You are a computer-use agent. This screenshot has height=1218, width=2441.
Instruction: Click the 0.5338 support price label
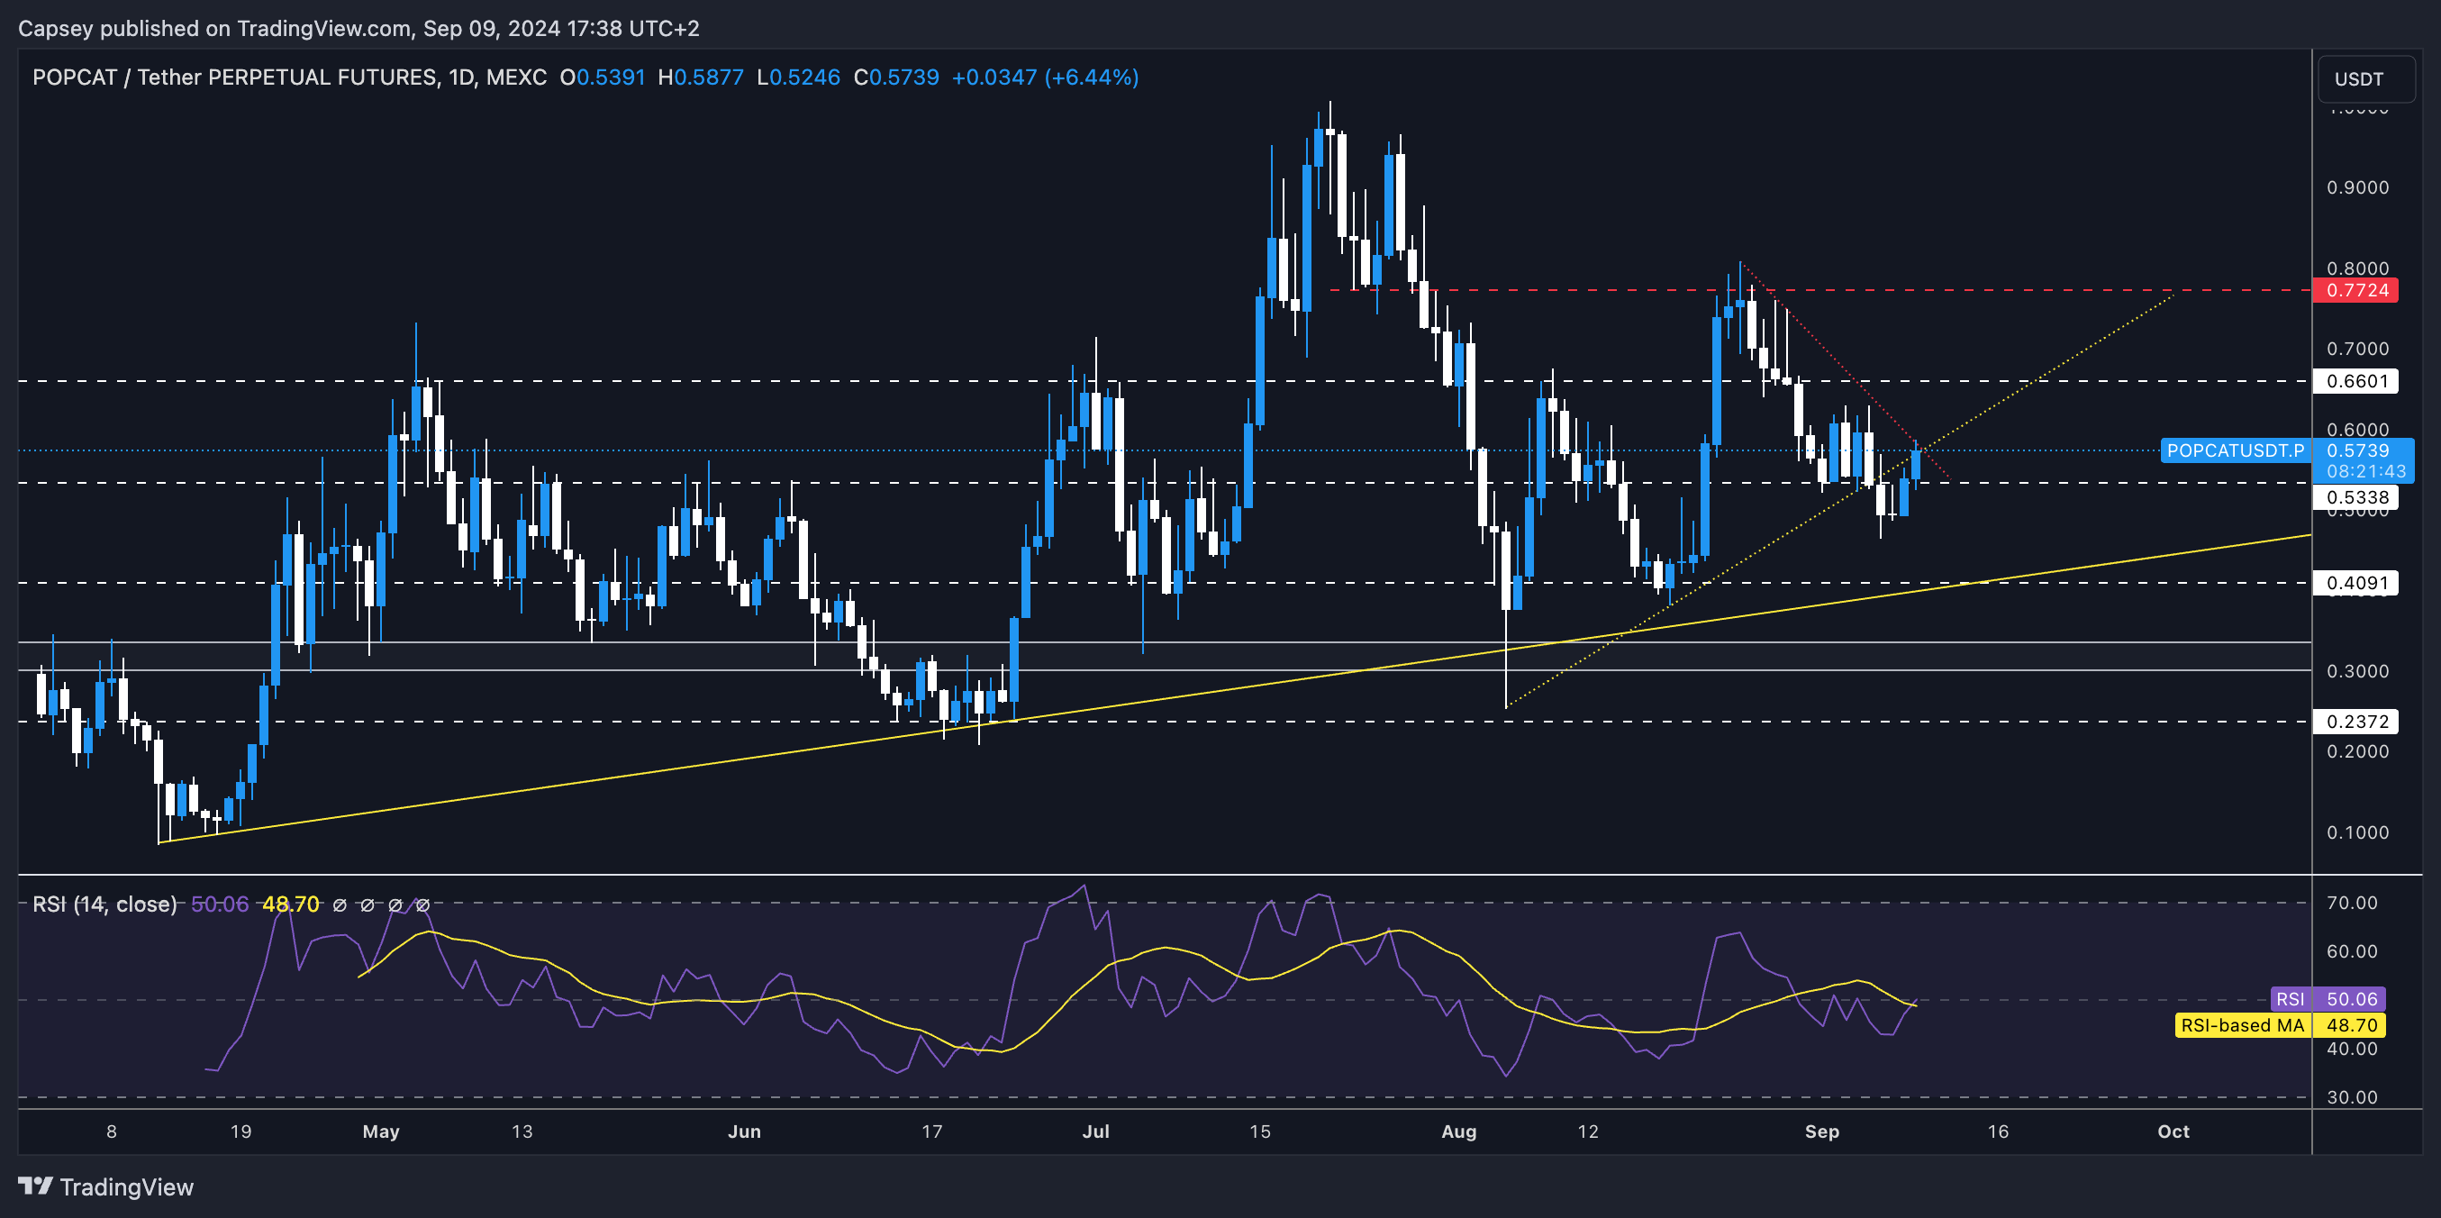(2358, 496)
